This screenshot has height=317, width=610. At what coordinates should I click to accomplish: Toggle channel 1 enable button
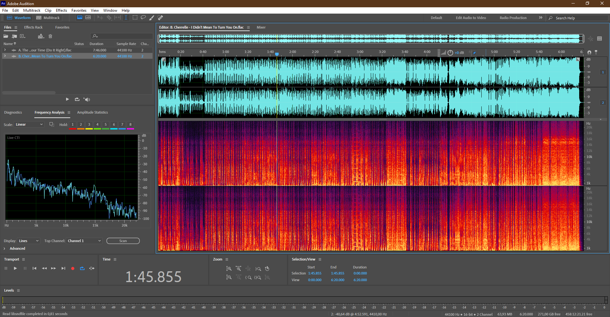tap(603, 72)
